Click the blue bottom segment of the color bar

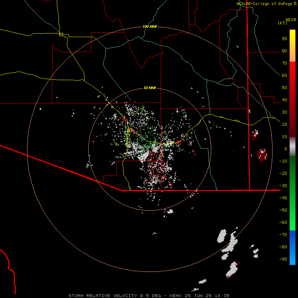point(292,248)
